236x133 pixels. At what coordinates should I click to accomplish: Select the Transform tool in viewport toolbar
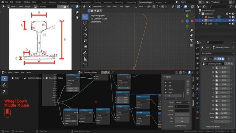coord(85,47)
